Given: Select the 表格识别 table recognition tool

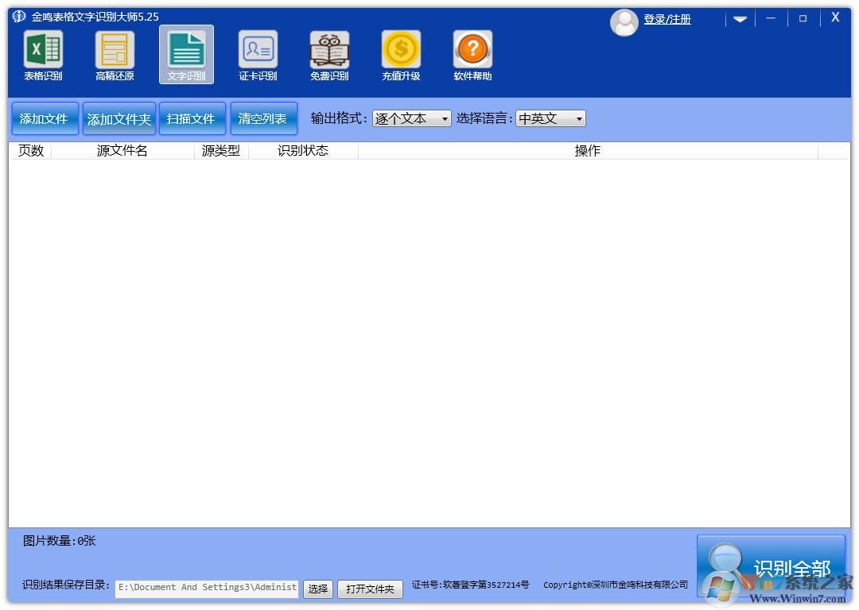Looking at the screenshot, I should pos(42,54).
